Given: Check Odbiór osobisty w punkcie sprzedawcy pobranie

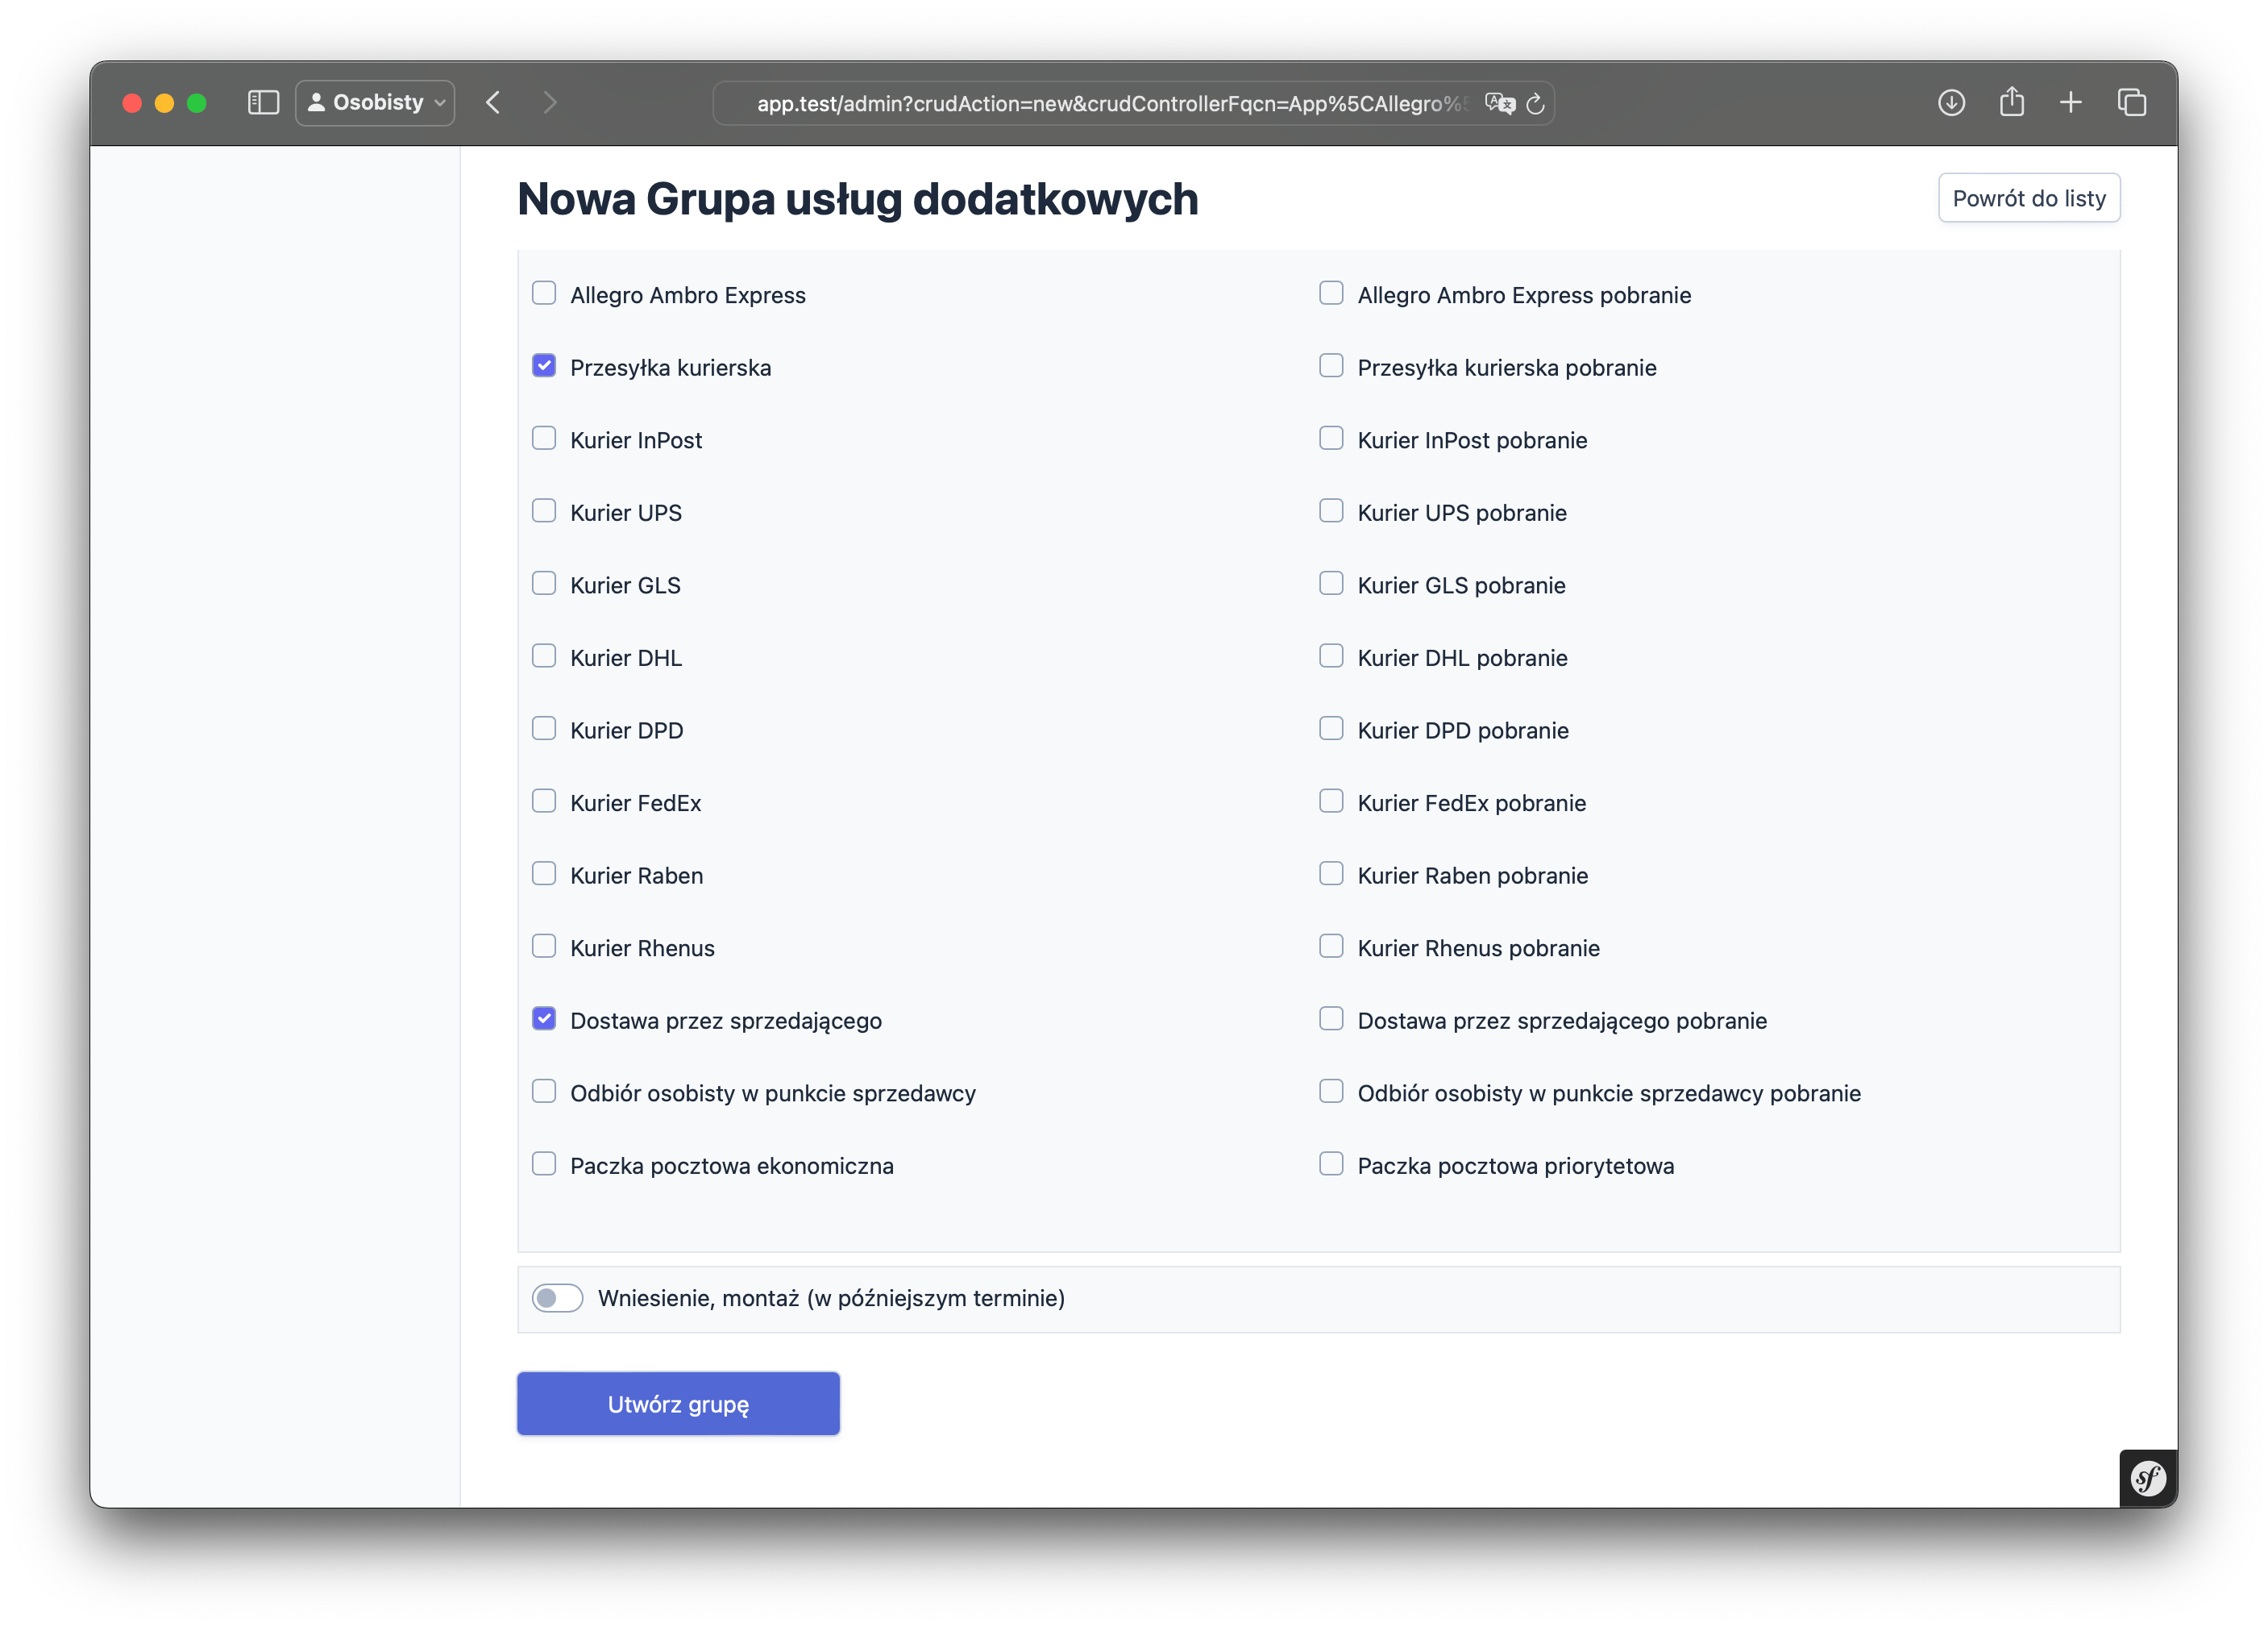Looking at the screenshot, I should click(x=1331, y=1092).
